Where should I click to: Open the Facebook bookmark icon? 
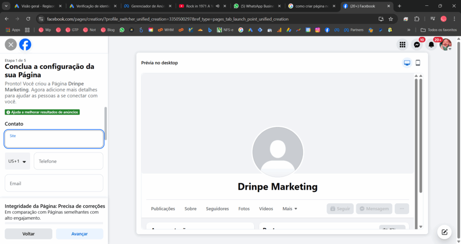(327, 30)
